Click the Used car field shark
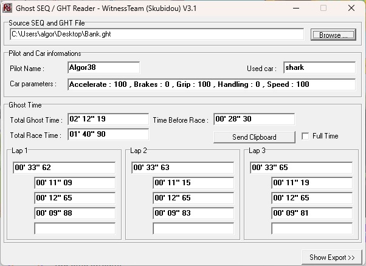Screen dimensions: 366x266 point(319,67)
